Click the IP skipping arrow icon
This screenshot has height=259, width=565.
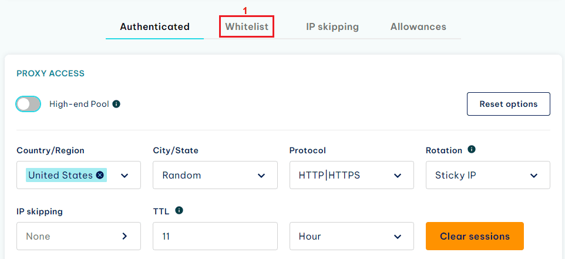click(125, 236)
